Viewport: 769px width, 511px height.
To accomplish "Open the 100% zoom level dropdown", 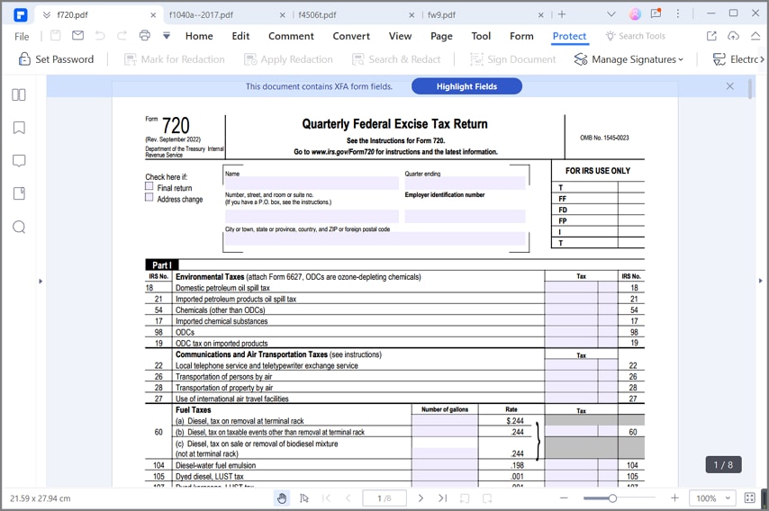I will [x=712, y=498].
